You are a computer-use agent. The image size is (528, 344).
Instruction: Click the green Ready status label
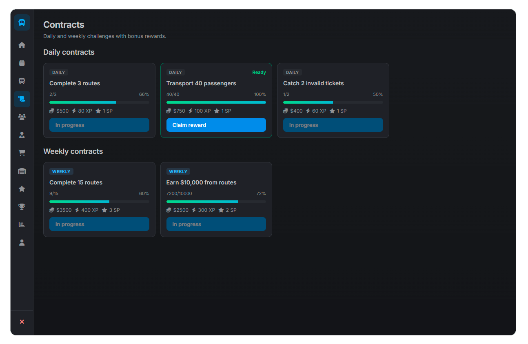click(259, 73)
